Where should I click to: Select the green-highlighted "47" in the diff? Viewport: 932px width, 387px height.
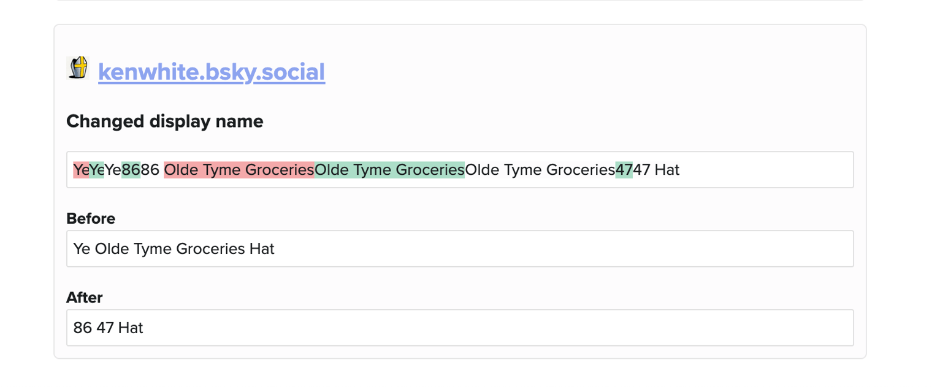tap(624, 170)
